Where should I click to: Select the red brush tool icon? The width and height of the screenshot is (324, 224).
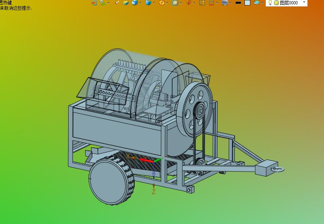coord(117,3)
